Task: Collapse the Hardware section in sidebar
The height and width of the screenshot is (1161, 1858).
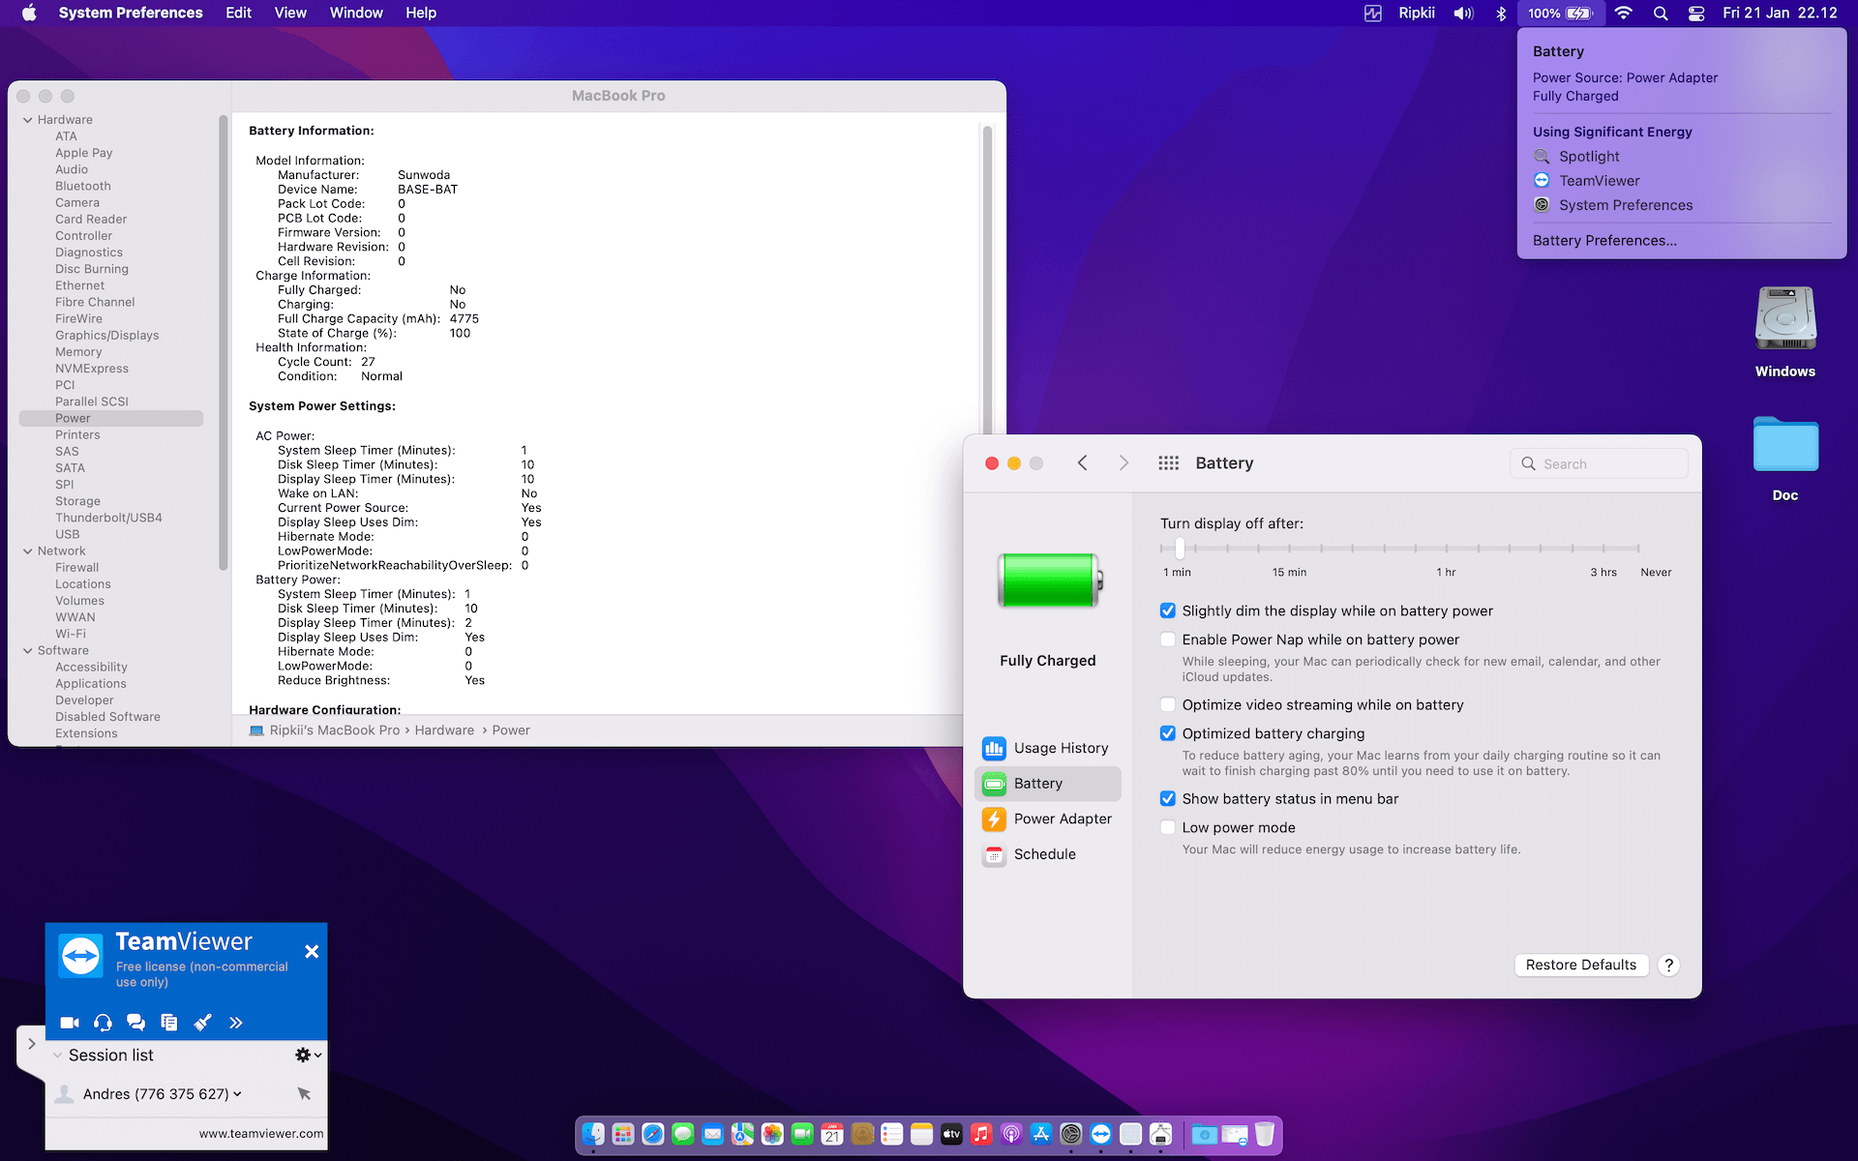Action: [28, 120]
